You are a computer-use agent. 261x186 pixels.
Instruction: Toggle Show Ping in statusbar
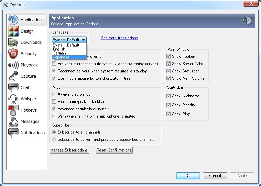[x=168, y=114]
